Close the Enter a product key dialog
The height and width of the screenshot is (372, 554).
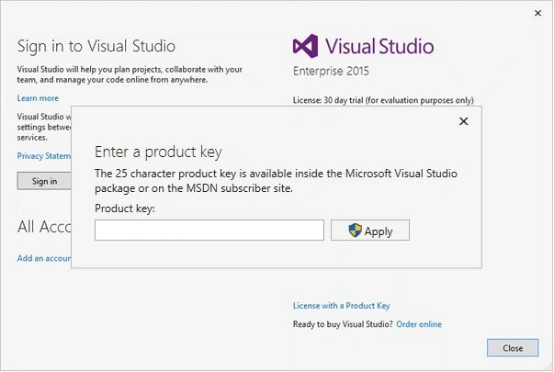click(x=464, y=121)
